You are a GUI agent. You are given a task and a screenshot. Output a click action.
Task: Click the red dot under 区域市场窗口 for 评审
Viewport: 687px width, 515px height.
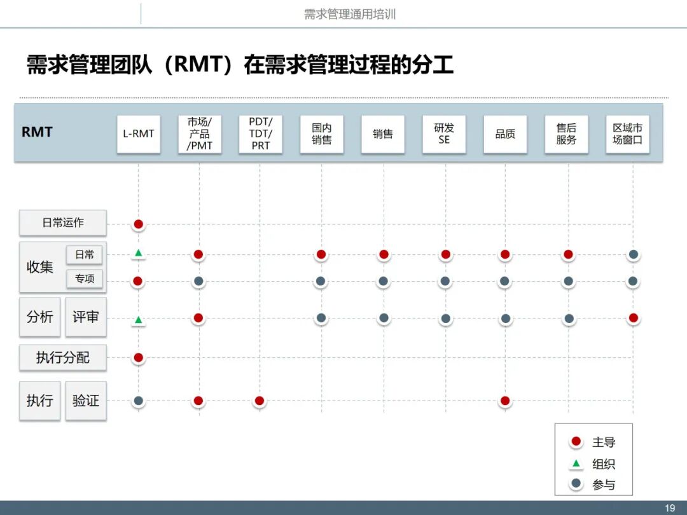634,317
